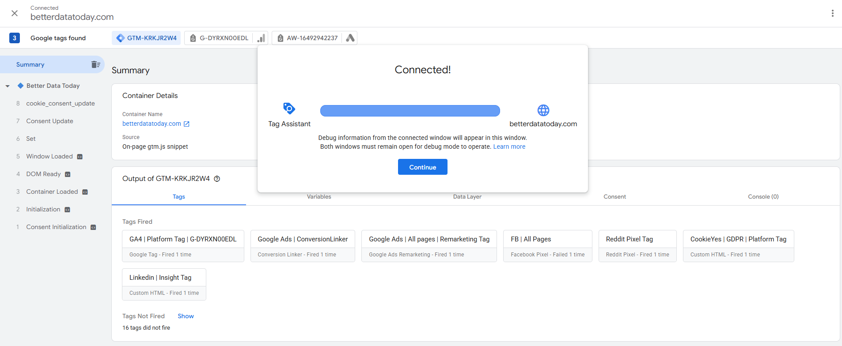The image size is (842, 346).
Task: Switch to the Variables tab
Action: tap(319, 197)
